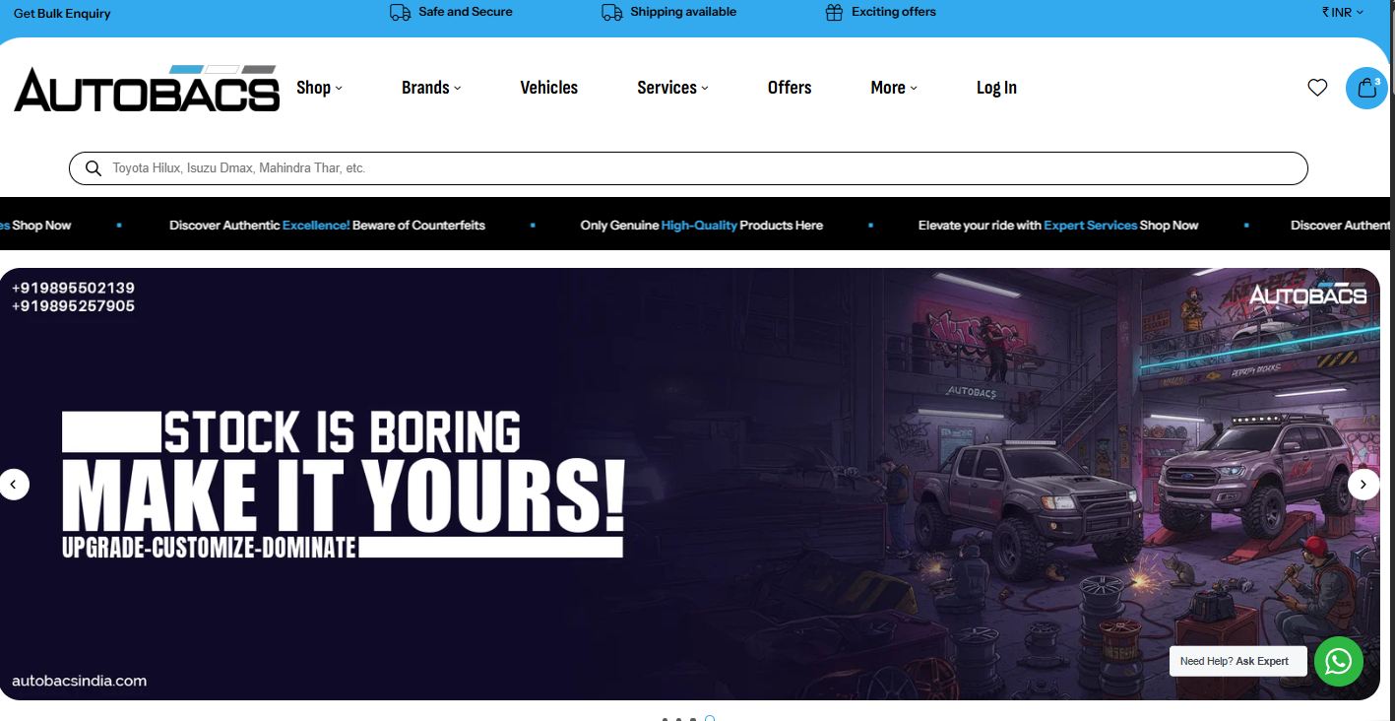
Task: Go to previous banner slide arrow
Action: point(15,484)
